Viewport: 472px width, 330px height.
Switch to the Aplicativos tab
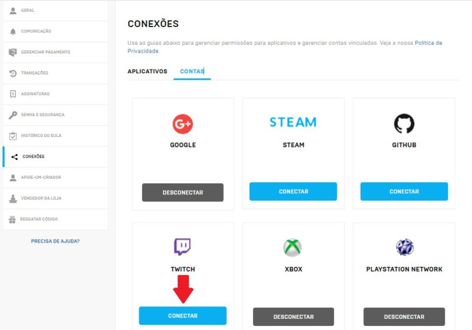point(147,71)
